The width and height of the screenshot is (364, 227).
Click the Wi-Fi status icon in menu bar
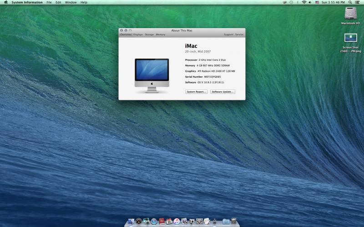tap(304, 2)
